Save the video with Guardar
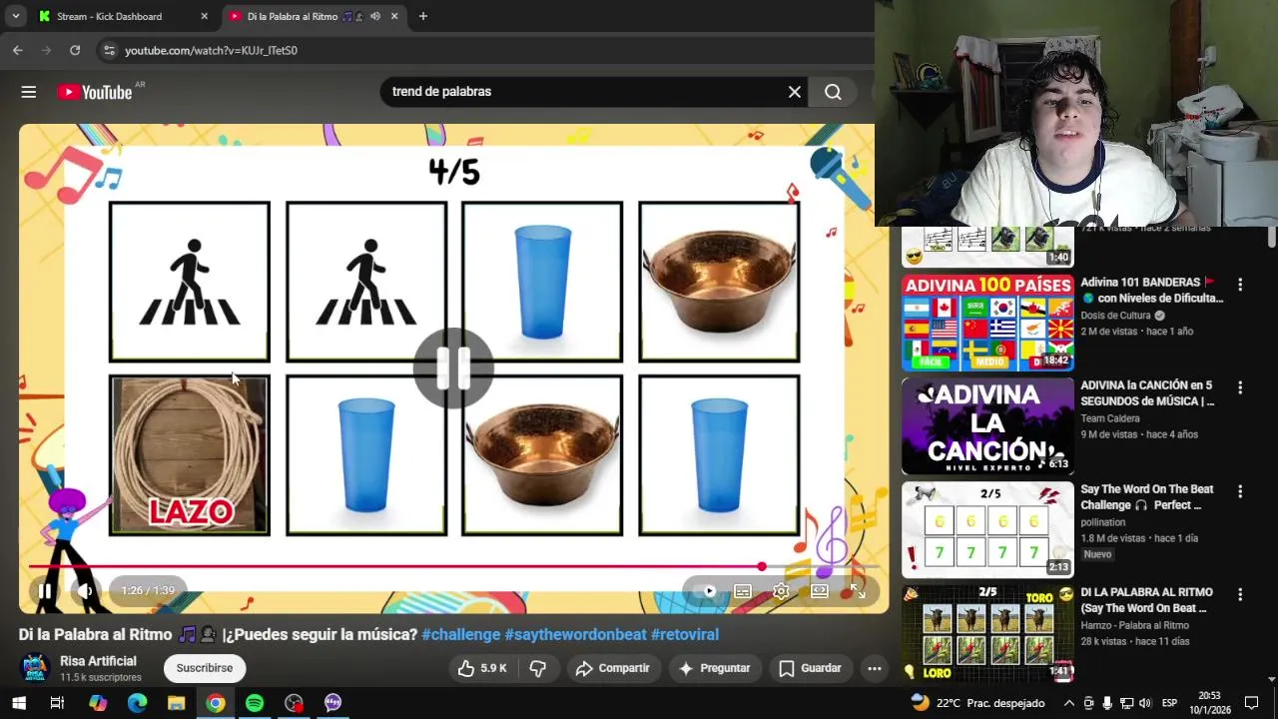This screenshot has height=719, width=1278. pos(810,668)
